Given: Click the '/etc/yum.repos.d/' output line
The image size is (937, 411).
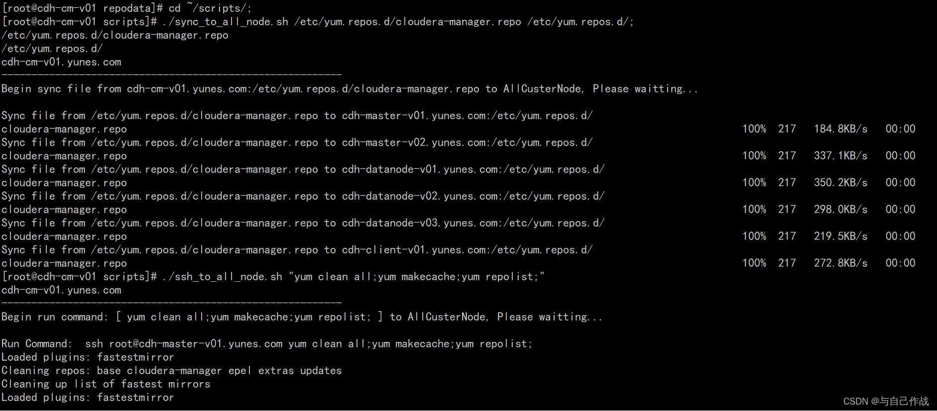Looking at the screenshot, I should pyautogui.click(x=52, y=48).
